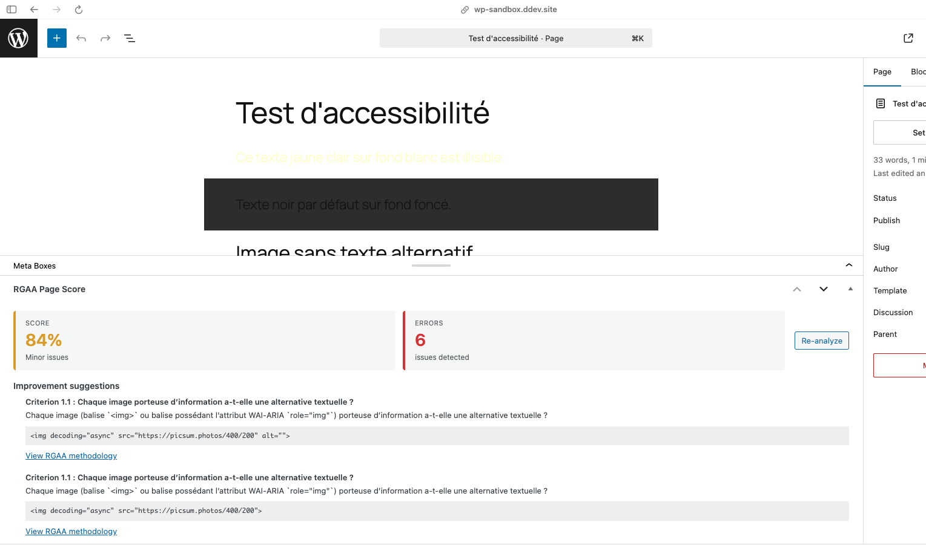Go back in browser history

34,10
